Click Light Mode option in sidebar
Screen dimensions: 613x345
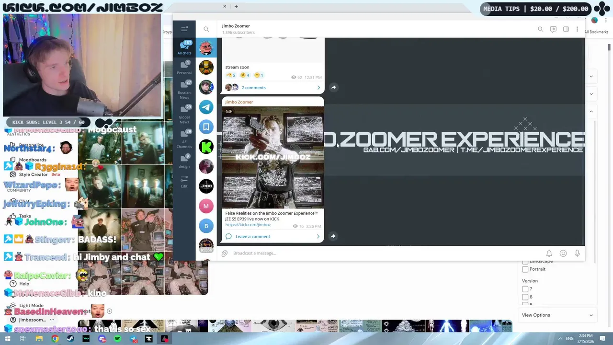click(x=31, y=305)
